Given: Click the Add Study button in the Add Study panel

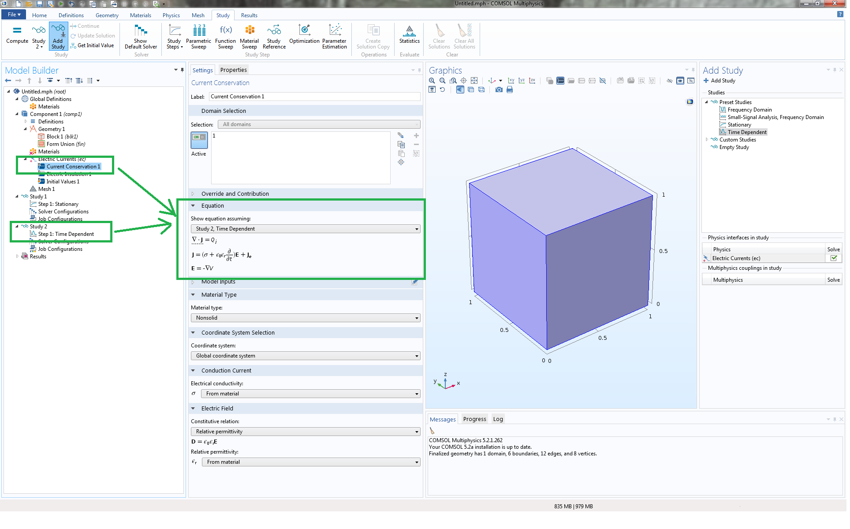Looking at the screenshot, I should (719, 81).
